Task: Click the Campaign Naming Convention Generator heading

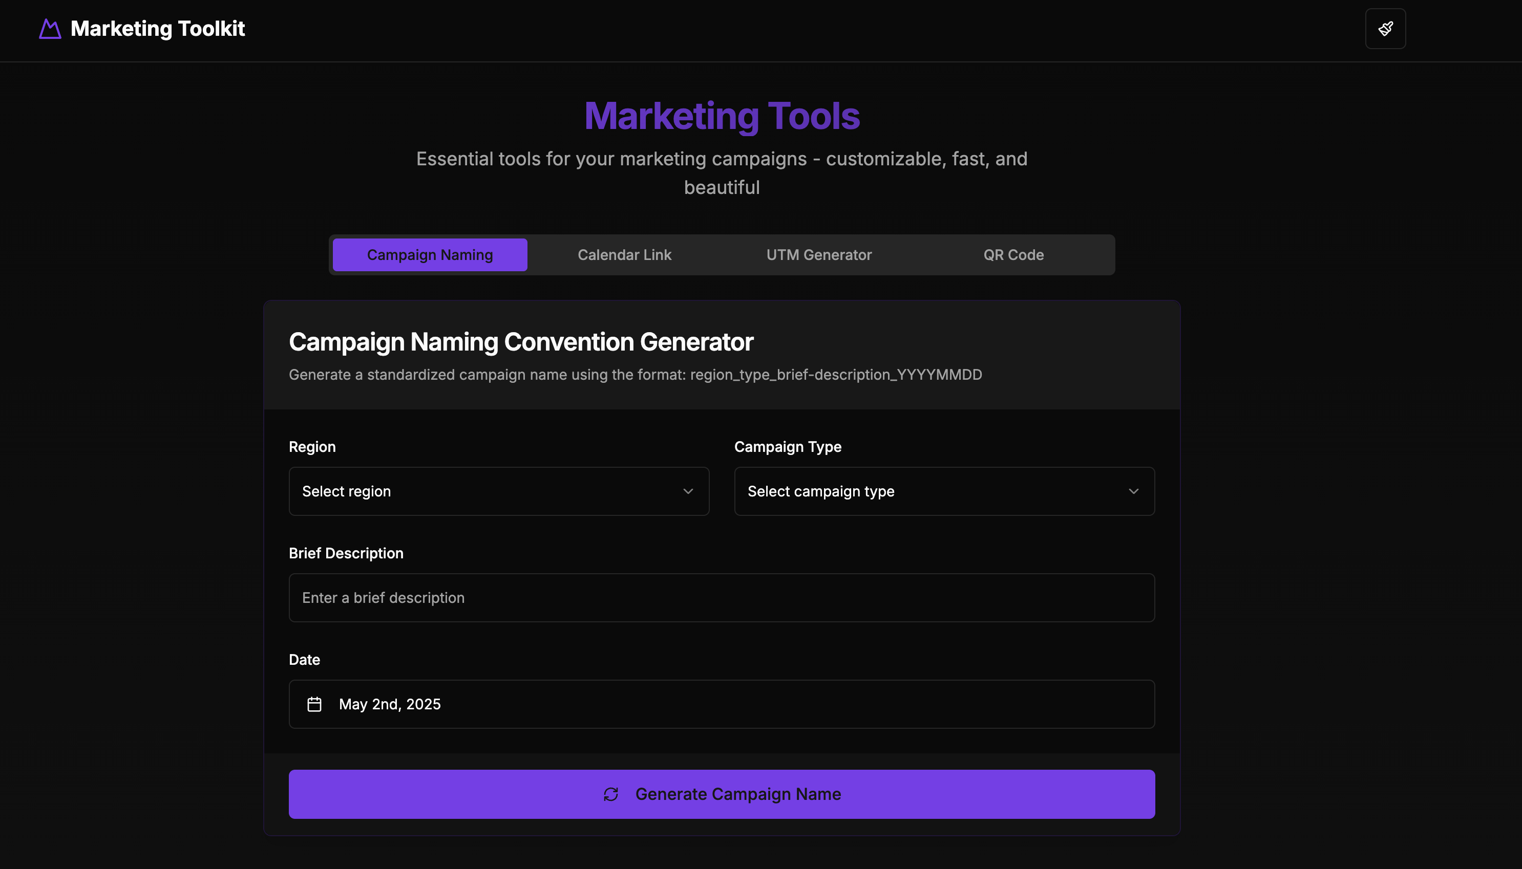Action: coord(520,341)
